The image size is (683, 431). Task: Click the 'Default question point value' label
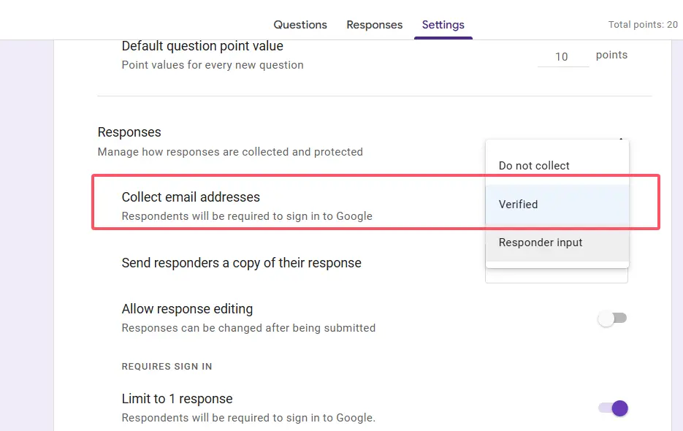point(202,46)
